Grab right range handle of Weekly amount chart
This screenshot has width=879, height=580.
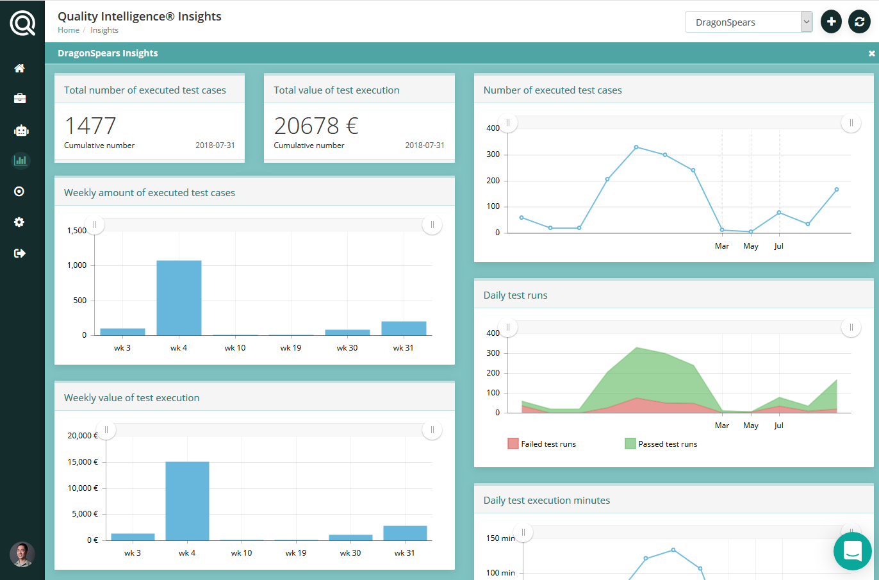432,225
